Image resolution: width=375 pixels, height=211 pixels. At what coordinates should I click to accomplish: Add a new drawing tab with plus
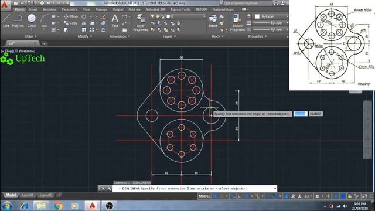tap(45, 43)
